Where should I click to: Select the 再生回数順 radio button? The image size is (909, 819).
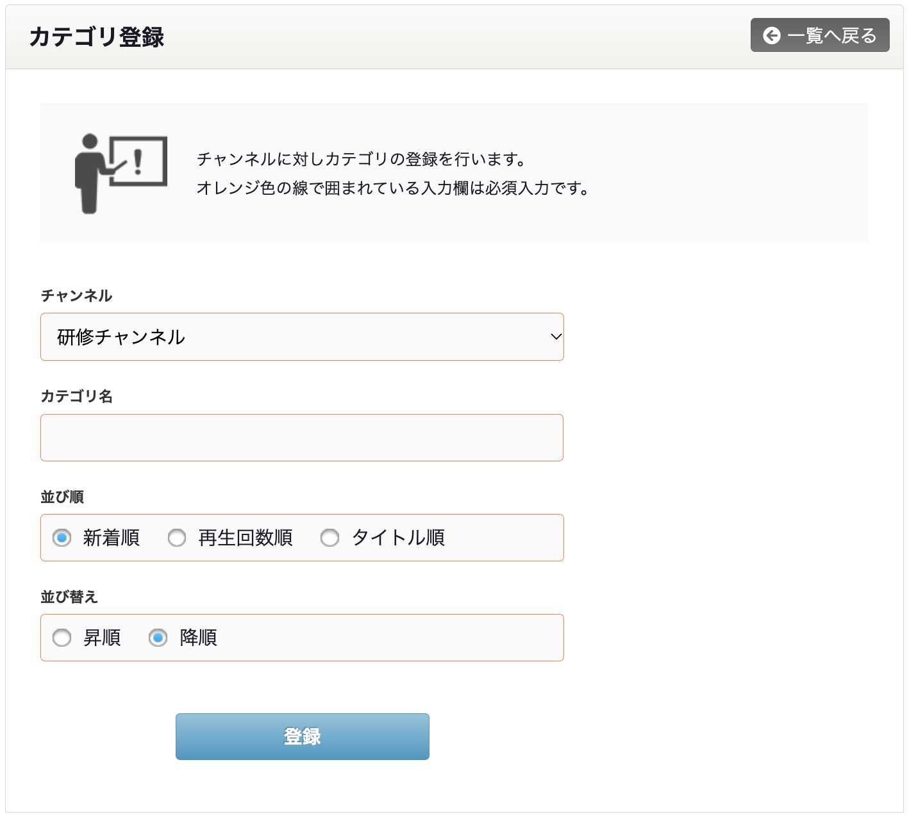coord(177,538)
